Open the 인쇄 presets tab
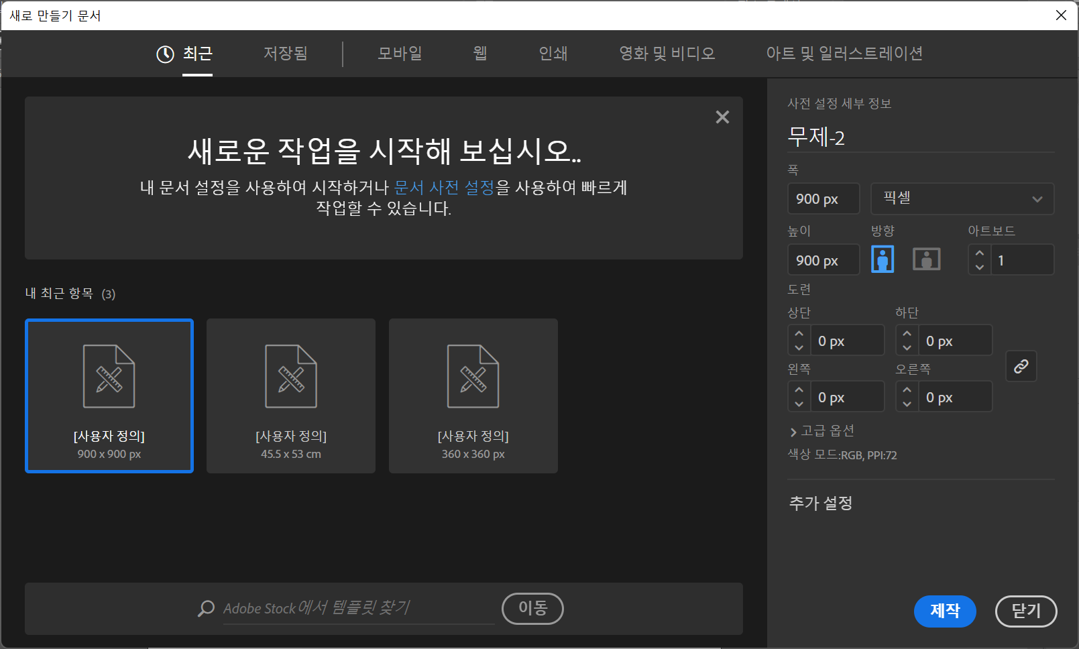 coord(553,54)
